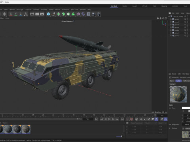
Task: Toggle the Z axis lock
Action: pos(21,14)
